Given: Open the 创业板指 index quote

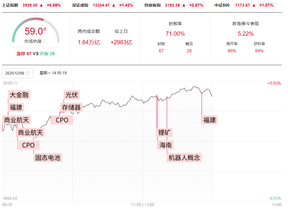Looking at the screenshot, I should point(152,5).
